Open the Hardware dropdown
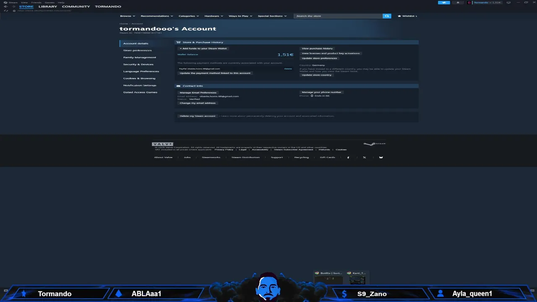The height and width of the screenshot is (302, 537). [214, 16]
